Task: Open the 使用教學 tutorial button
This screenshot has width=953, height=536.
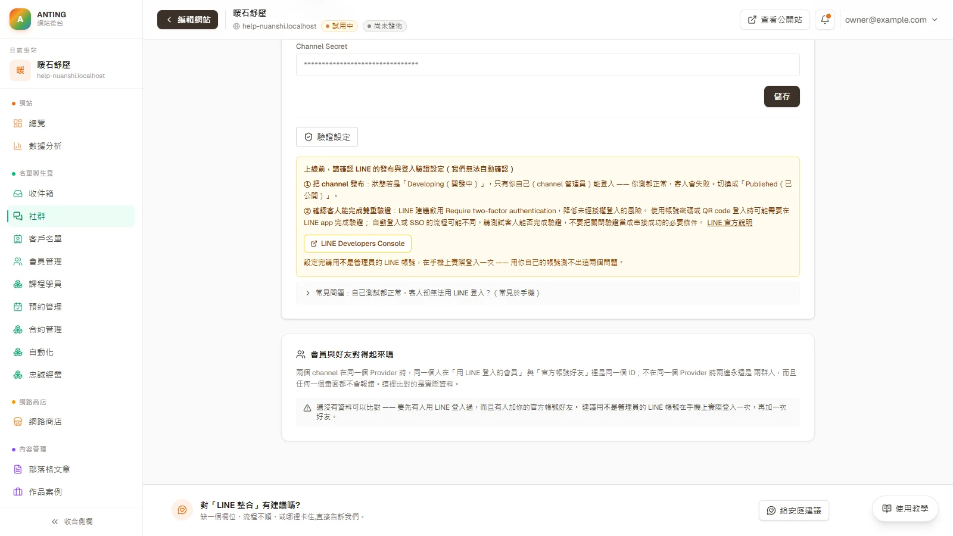Action: [905, 509]
